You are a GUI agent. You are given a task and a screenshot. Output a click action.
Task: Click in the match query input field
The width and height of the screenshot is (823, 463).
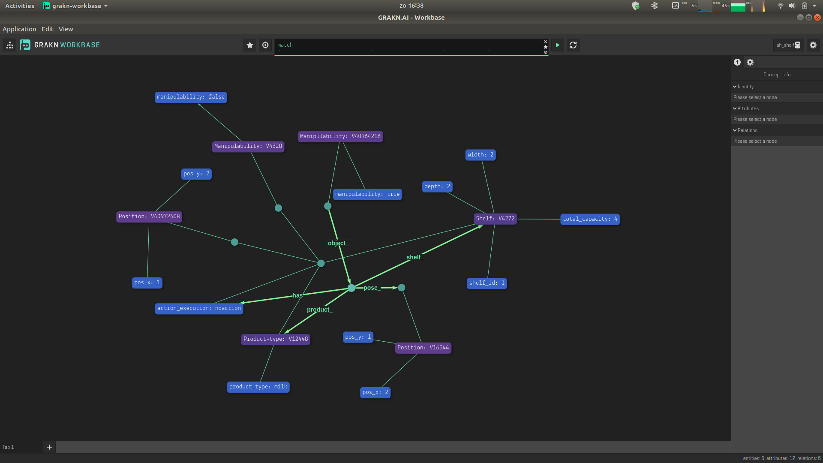click(407, 45)
